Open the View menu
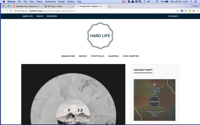The height and width of the screenshot is (125, 200). pyautogui.click(x=32, y=2)
